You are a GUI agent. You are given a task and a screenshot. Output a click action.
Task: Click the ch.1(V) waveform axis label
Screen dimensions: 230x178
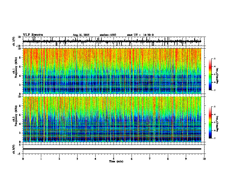click(14, 41)
